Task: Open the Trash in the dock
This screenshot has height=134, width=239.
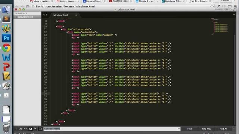Action: (6, 128)
